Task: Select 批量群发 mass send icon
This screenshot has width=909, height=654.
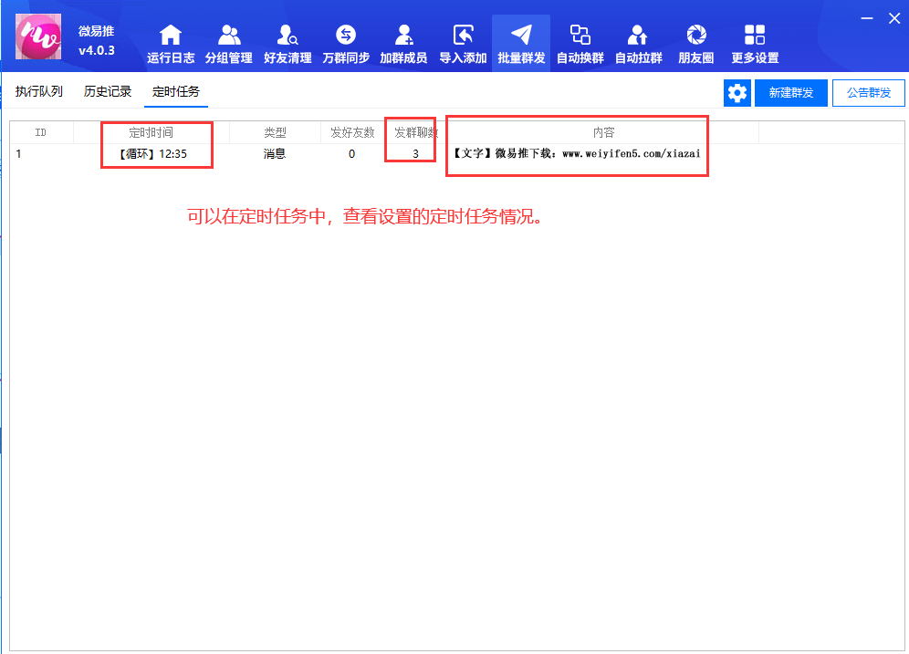Action: pos(521,44)
